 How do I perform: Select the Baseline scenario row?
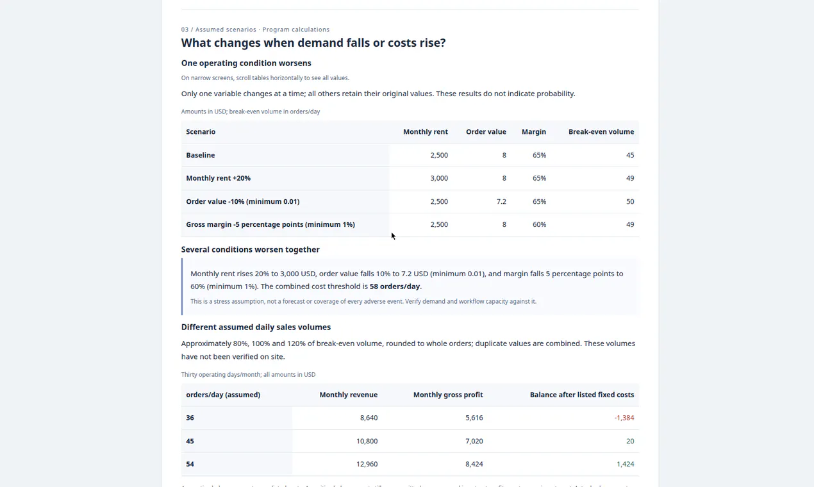[410, 155]
